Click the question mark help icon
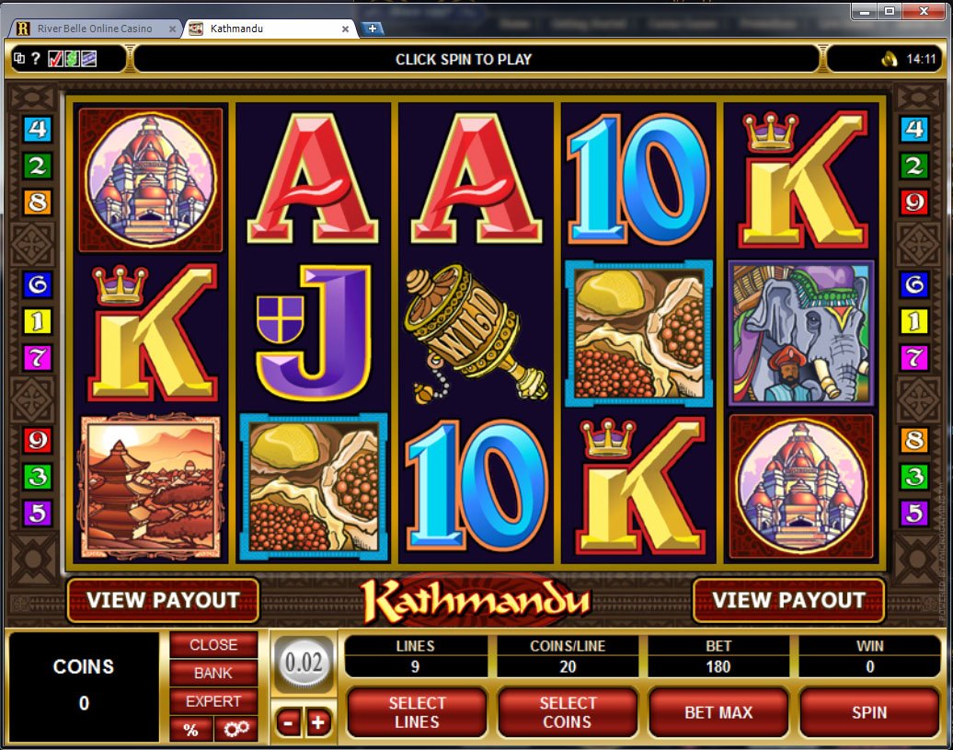Screen dimensions: 953x750 (x=35, y=59)
